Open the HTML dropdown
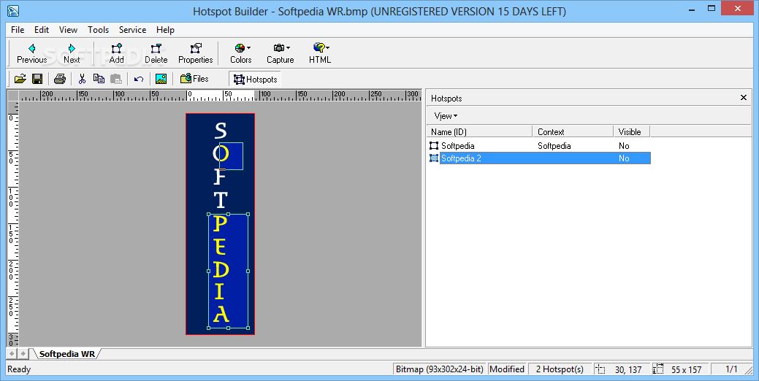 (320, 53)
